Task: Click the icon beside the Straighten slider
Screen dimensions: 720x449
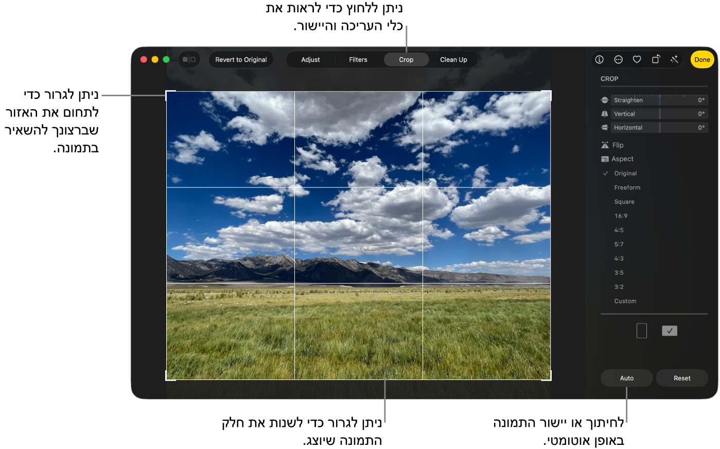Action: 605,100
